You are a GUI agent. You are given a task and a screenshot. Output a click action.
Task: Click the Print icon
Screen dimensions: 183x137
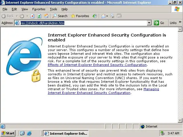tap(112, 16)
